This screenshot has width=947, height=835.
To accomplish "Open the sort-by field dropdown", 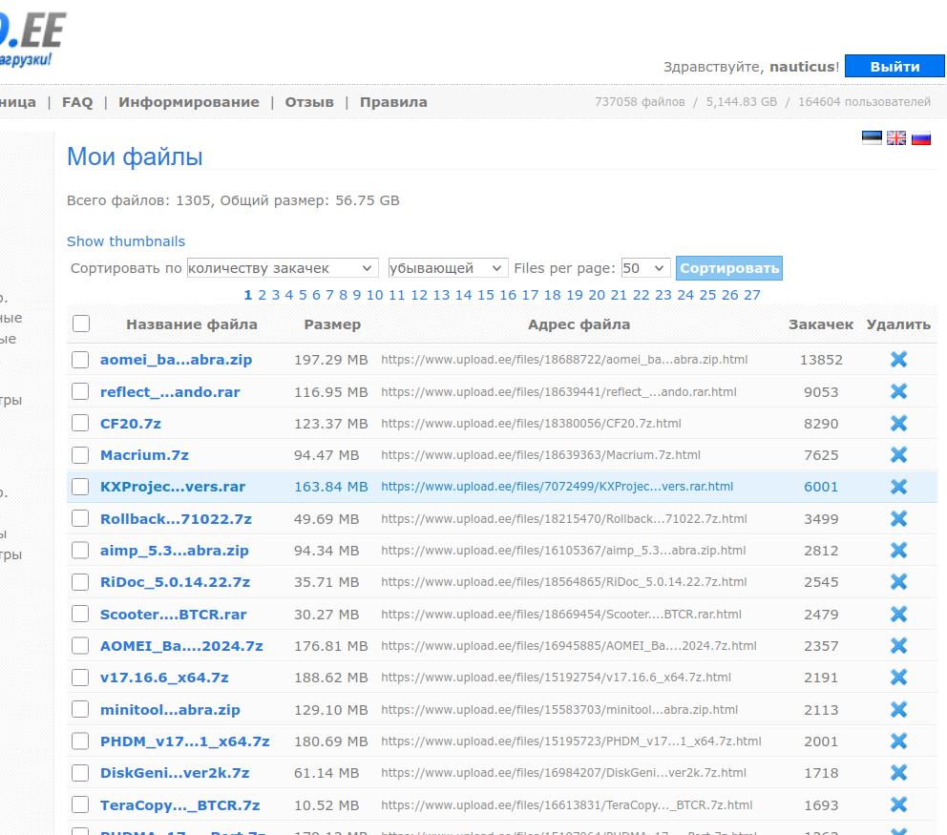I will pos(283,268).
